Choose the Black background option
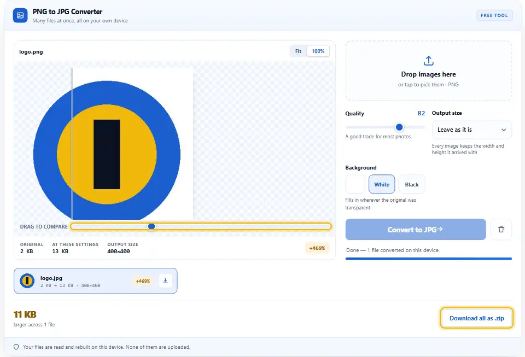 [411, 184]
